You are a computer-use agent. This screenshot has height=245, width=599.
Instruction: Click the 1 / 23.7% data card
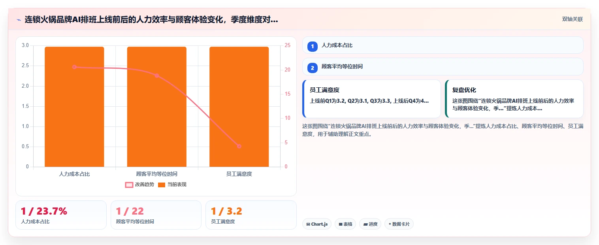point(61,215)
